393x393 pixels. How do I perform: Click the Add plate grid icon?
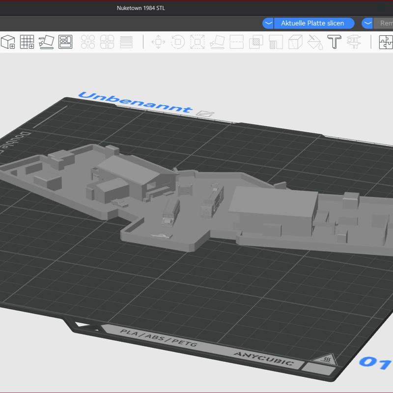click(x=27, y=42)
